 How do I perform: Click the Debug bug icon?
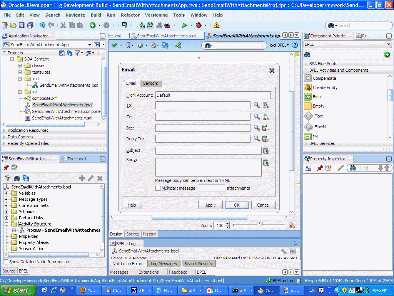pyautogui.click(x=199, y=25)
